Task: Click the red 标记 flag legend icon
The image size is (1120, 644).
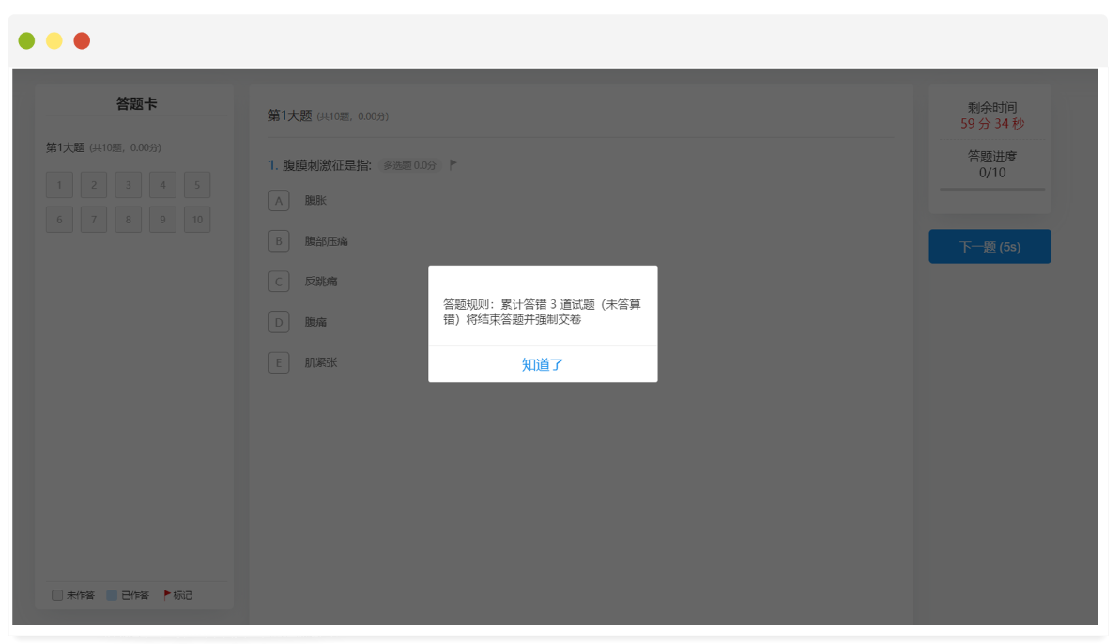Action: click(x=167, y=594)
